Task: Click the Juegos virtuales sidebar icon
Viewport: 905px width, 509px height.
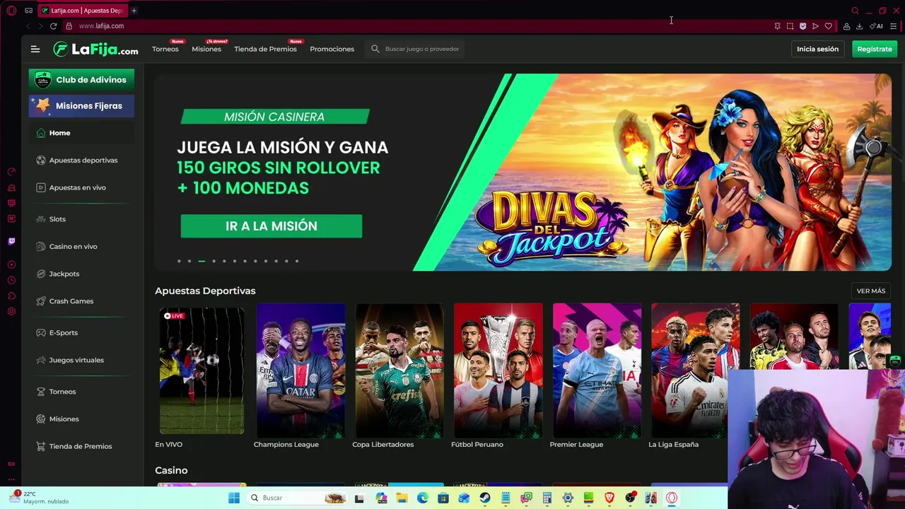Action: point(41,360)
